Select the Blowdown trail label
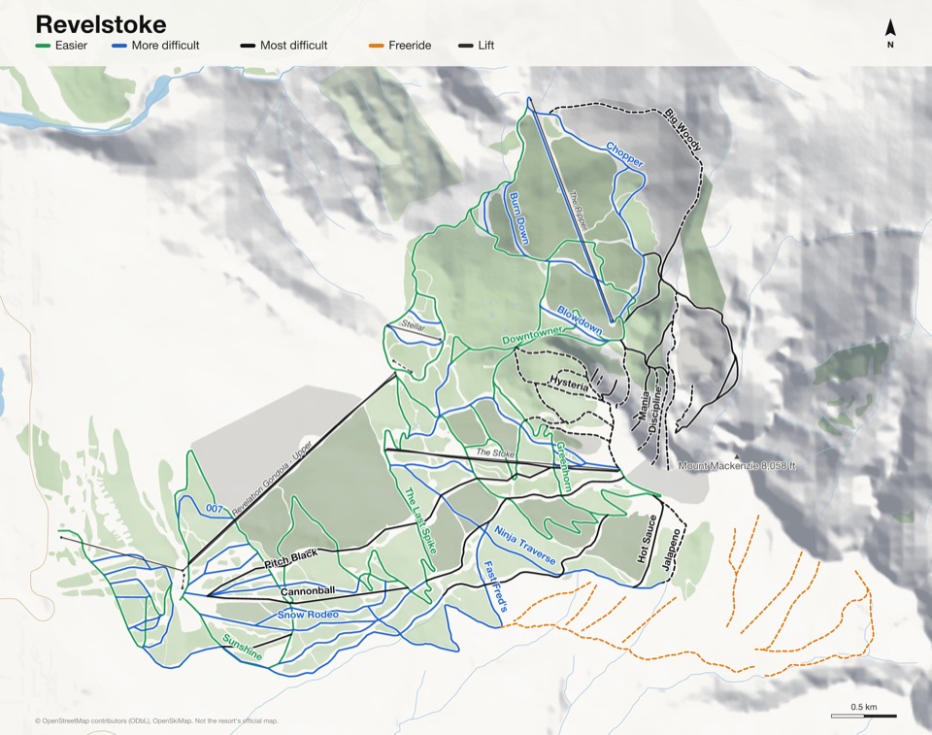 [x=580, y=320]
